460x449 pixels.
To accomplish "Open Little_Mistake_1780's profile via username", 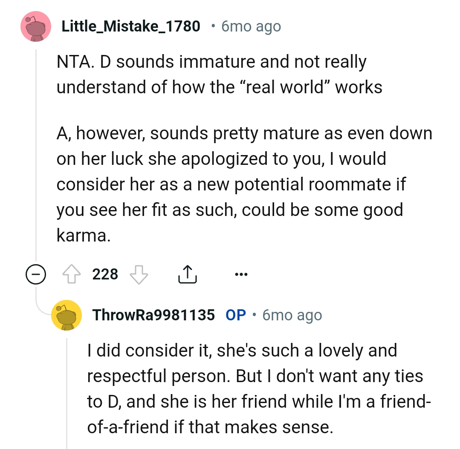I will click(130, 26).
